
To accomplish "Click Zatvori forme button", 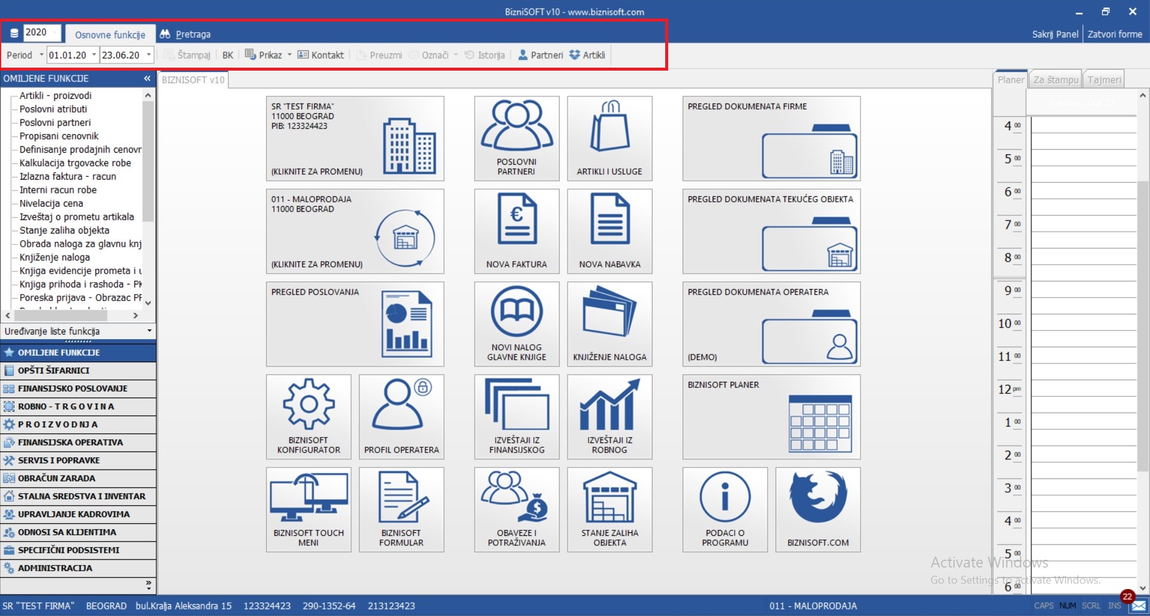I will (x=1115, y=34).
